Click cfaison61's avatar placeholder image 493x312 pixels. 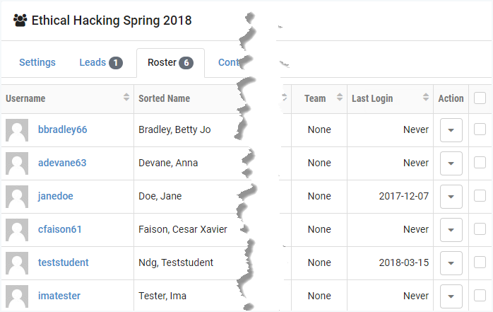17,230
